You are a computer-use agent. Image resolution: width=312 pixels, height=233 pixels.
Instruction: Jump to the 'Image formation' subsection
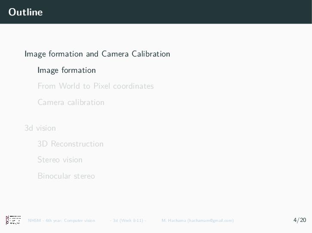[x=67, y=70]
